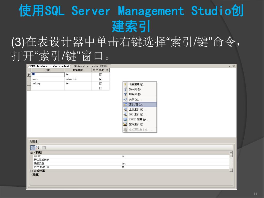Collapse the (常规) property group
264x198 pixels.
click(31, 153)
